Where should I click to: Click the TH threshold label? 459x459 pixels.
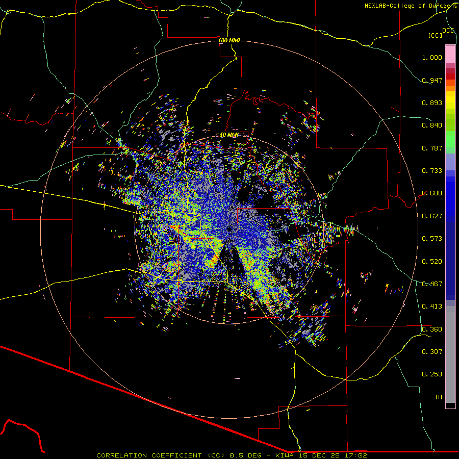(x=438, y=397)
